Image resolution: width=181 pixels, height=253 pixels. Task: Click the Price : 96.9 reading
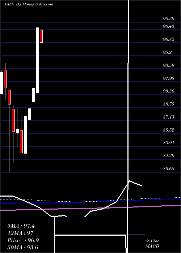click(x=23, y=240)
